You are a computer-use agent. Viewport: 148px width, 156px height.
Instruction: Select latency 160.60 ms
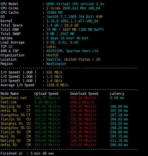119,106
